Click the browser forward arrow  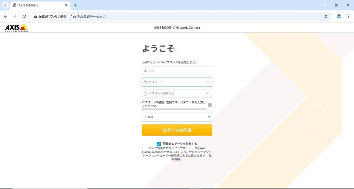click(x=15, y=16)
